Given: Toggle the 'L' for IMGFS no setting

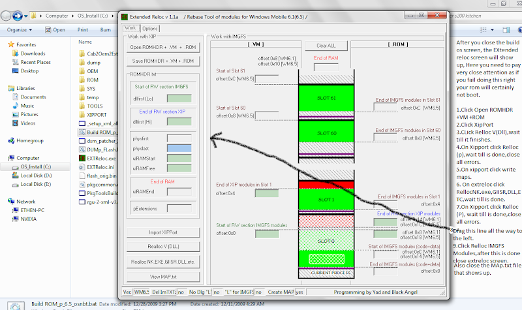Looking at the screenshot, I should click(259, 292).
